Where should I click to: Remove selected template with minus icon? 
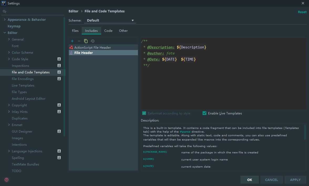click(79, 41)
